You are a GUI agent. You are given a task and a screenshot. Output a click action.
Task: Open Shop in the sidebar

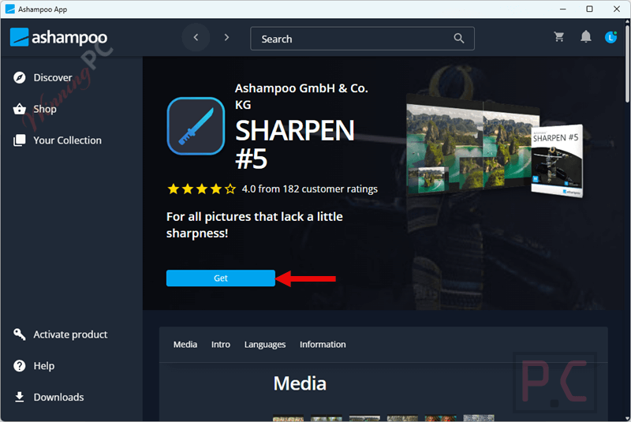pyautogui.click(x=45, y=109)
